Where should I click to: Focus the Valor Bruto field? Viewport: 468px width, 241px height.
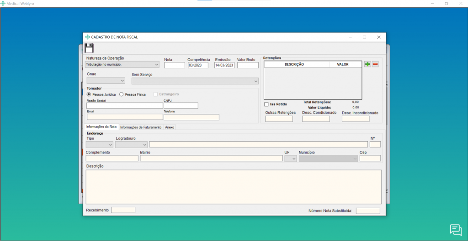tap(248, 65)
